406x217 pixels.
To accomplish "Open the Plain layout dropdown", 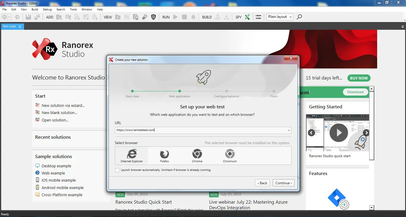I will (279, 17).
